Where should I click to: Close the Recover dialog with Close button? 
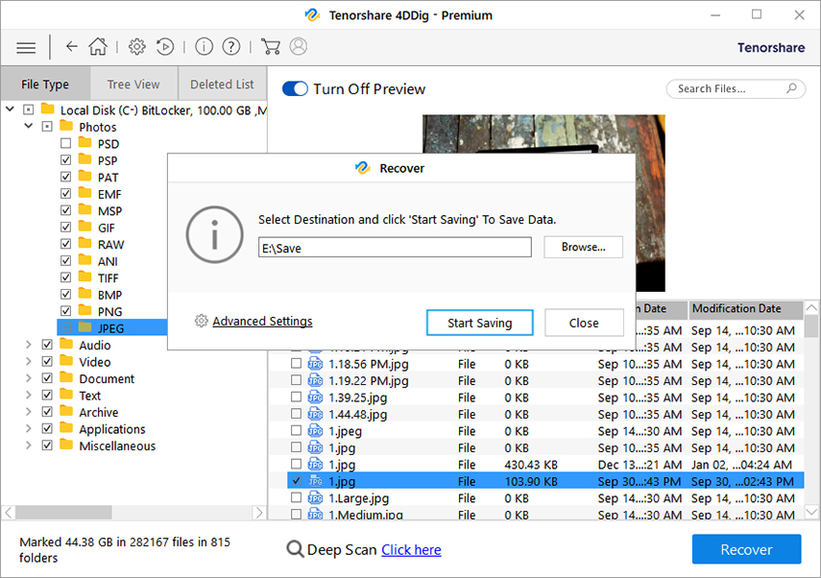click(x=584, y=323)
